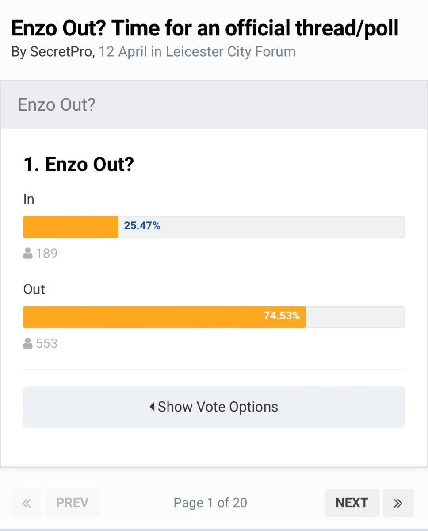Show Vote Options for the poll
Screen dimensions: 428x531
[x=214, y=407]
